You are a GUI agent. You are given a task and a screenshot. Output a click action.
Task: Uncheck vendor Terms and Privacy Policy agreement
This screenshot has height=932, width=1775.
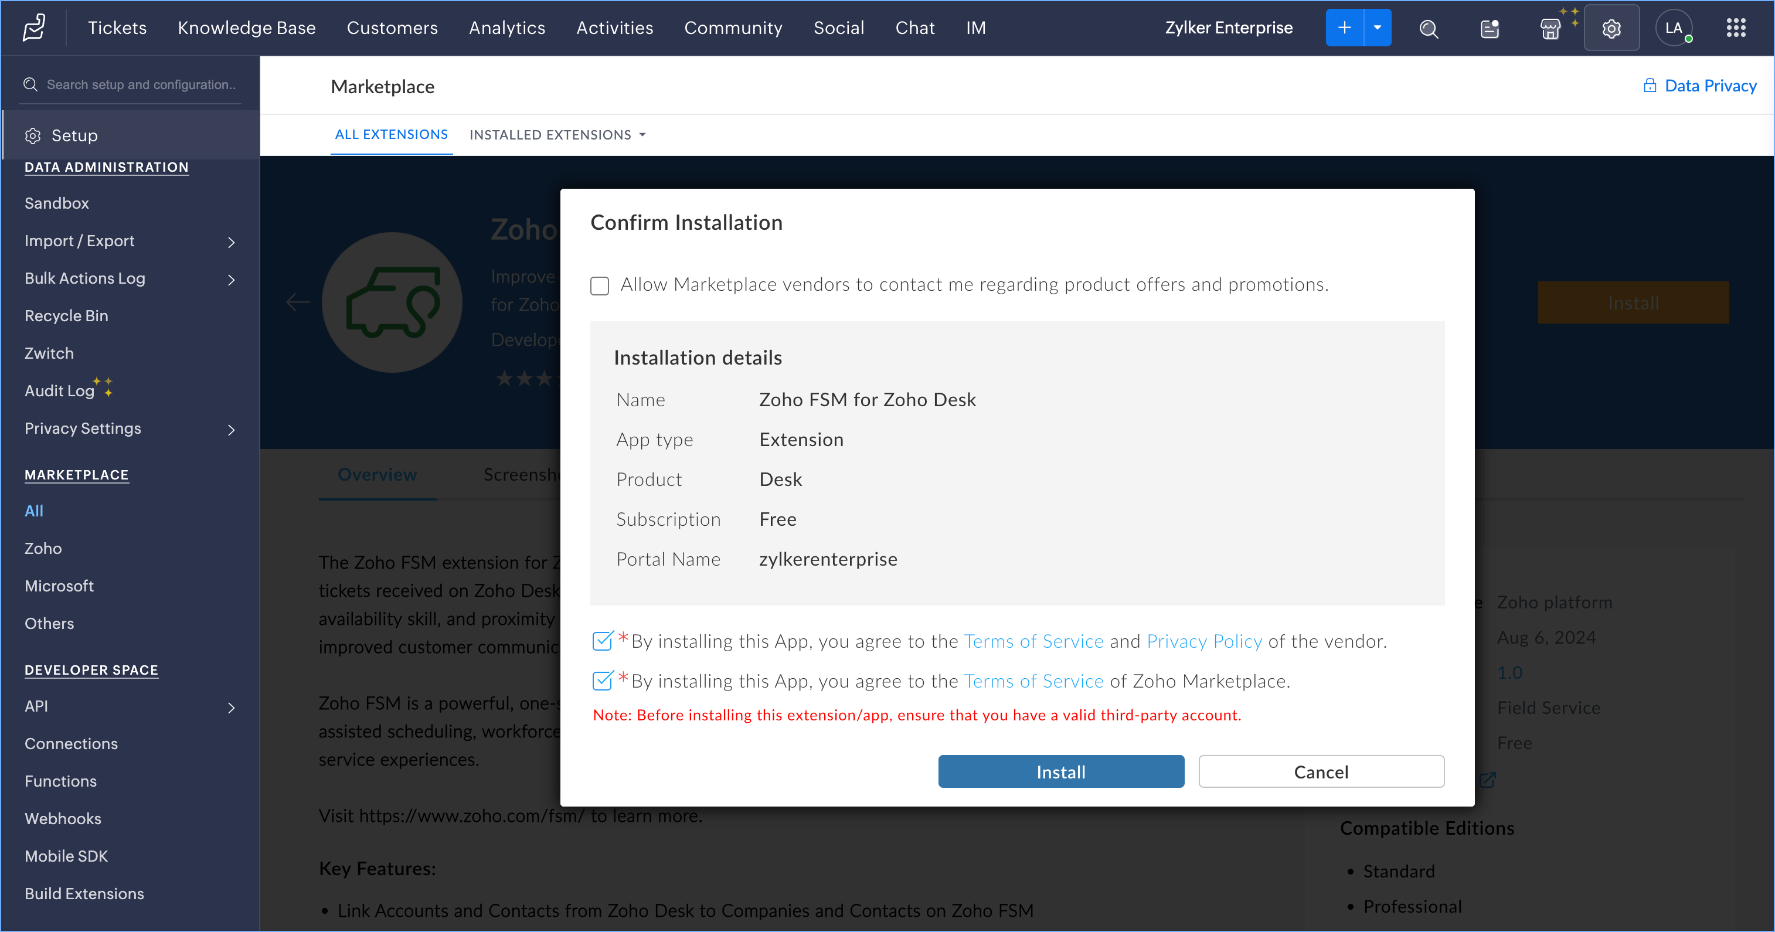coord(601,641)
